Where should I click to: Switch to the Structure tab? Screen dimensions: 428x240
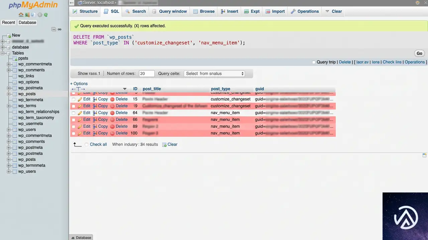[x=85, y=11]
